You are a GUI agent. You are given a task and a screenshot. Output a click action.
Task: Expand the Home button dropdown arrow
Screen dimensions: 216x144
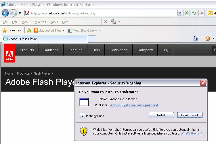[201, 38]
